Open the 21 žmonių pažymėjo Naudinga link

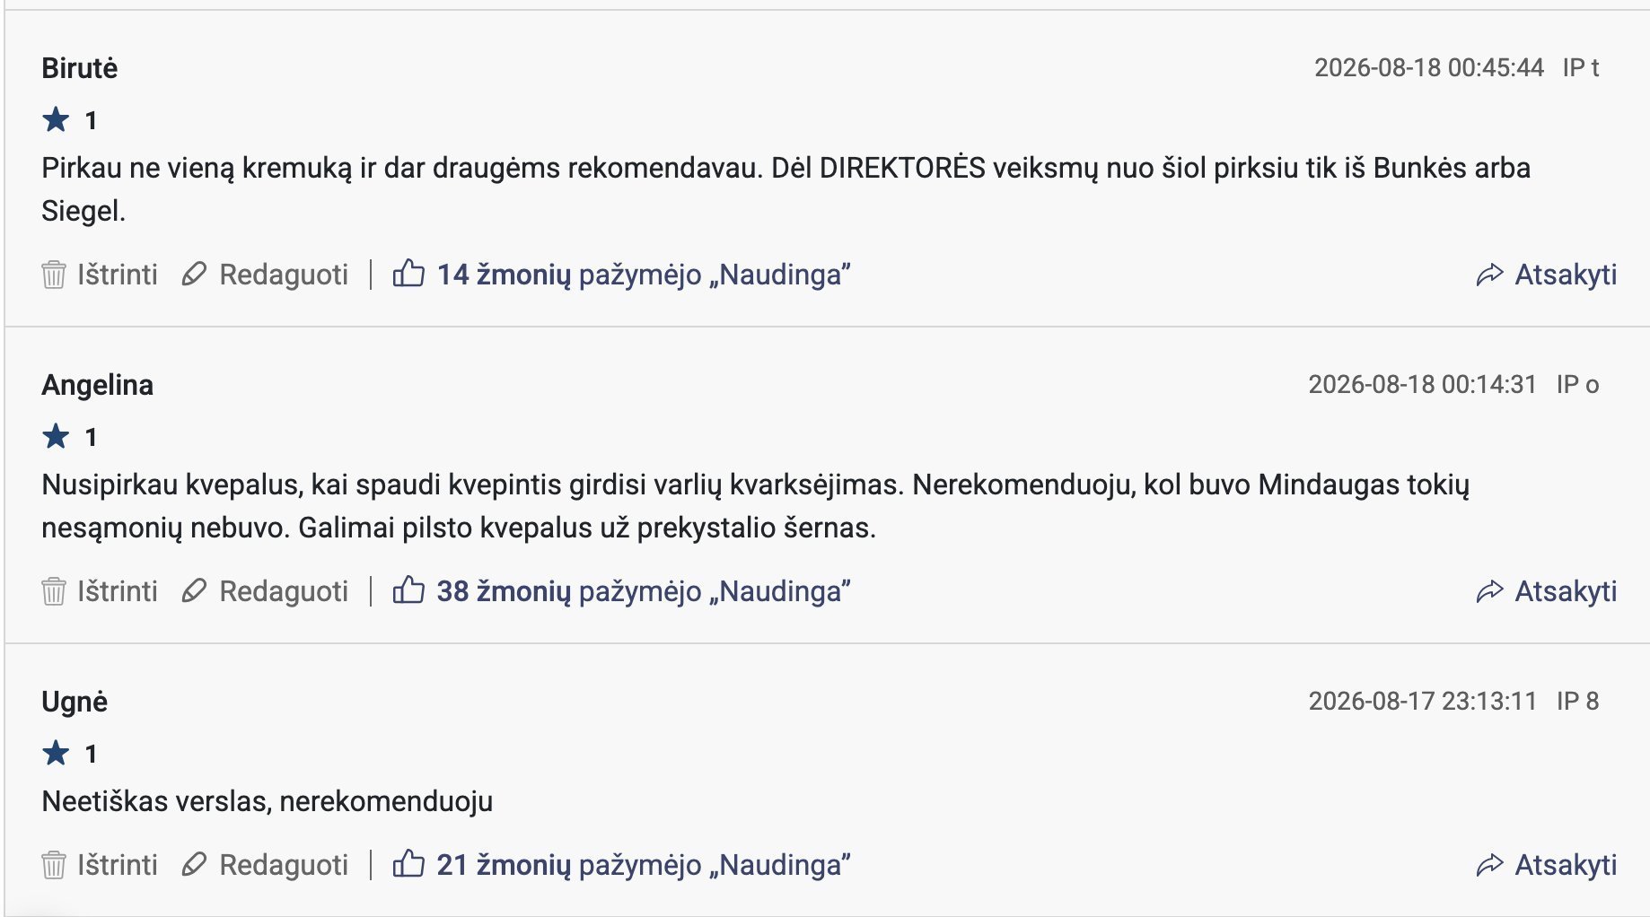tap(644, 865)
